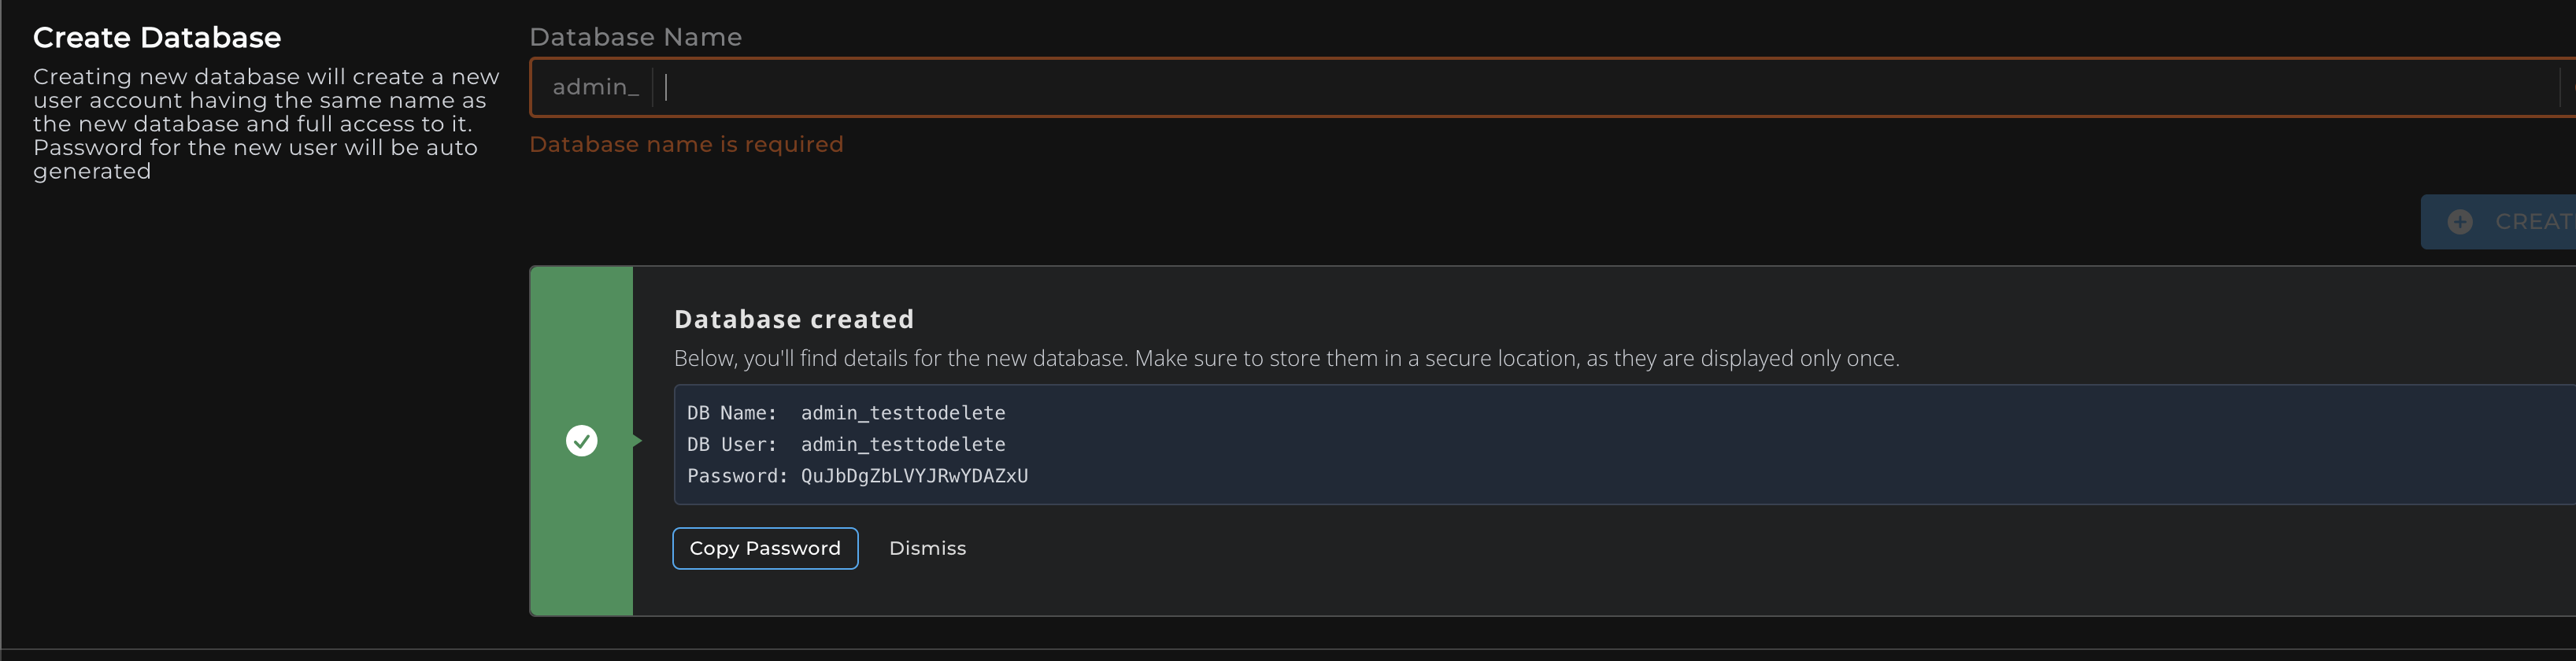Click the admin_ prefix in name field
Screen dimensions: 2576x661
595,88
